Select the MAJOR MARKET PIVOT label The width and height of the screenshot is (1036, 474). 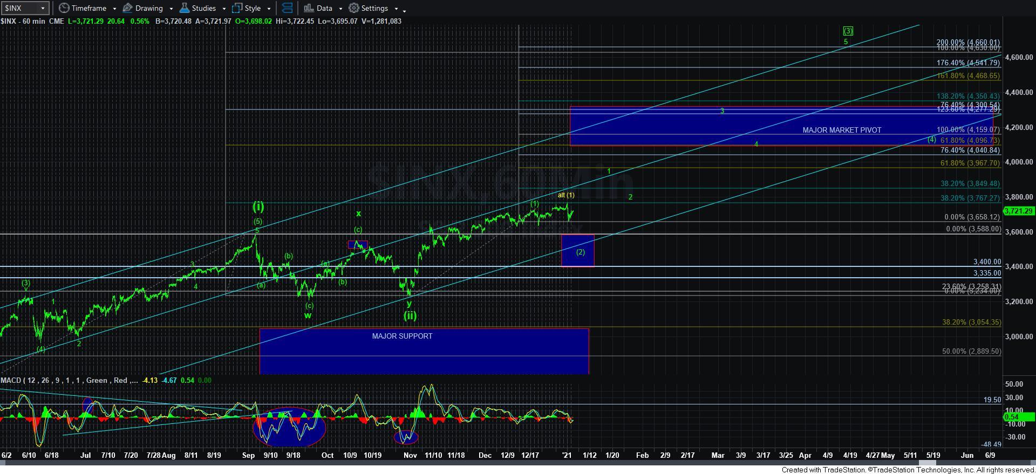coord(842,130)
